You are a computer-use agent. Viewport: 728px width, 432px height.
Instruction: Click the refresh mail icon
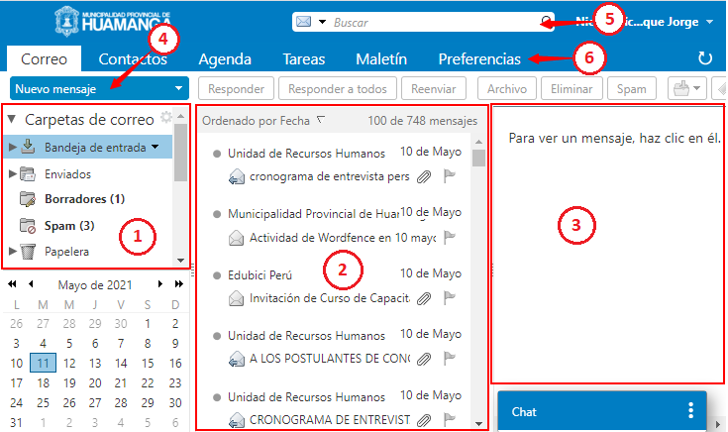tap(704, 58)
